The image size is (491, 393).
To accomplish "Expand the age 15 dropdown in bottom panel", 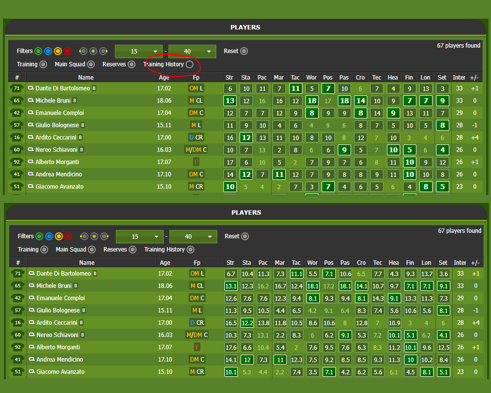I will click(139, 237).
